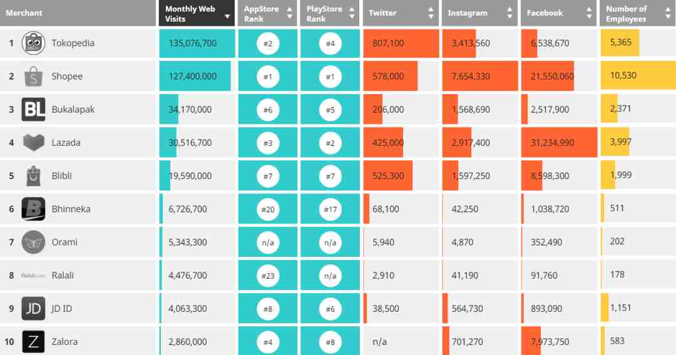Select the Bukalapak BL logo icon
This screenshot has height=355, width=676.
[33, 110]
